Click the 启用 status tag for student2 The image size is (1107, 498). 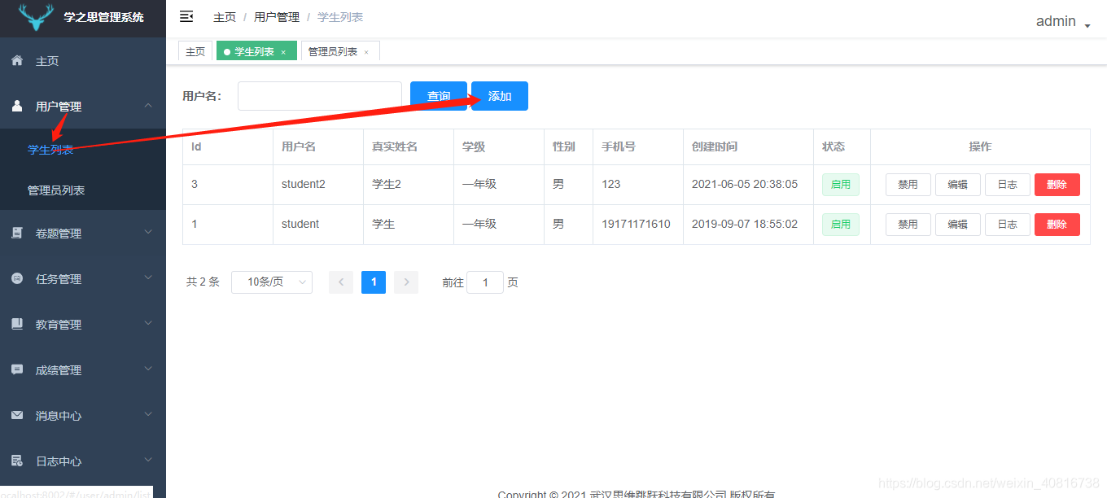click(x=841, y=185)
